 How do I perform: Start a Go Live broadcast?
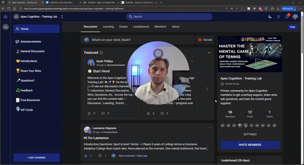click(205, 40)
